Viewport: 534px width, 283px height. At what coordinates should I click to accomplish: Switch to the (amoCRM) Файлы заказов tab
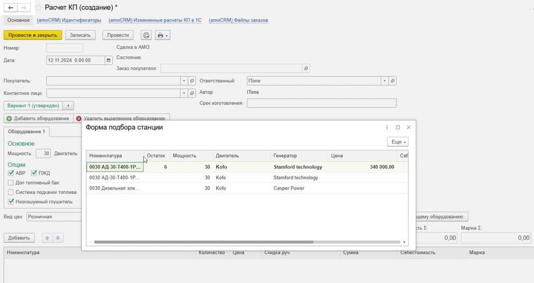click(x=238, y=20)
